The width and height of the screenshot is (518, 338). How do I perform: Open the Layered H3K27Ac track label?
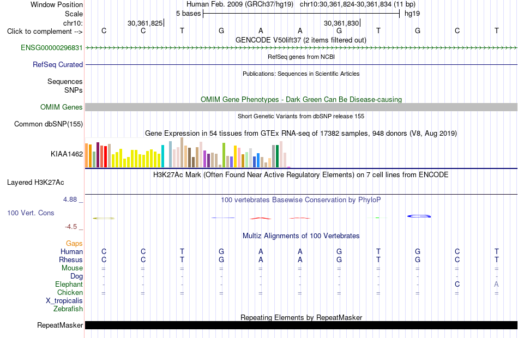pyautogui.click(x=35, y=183)
